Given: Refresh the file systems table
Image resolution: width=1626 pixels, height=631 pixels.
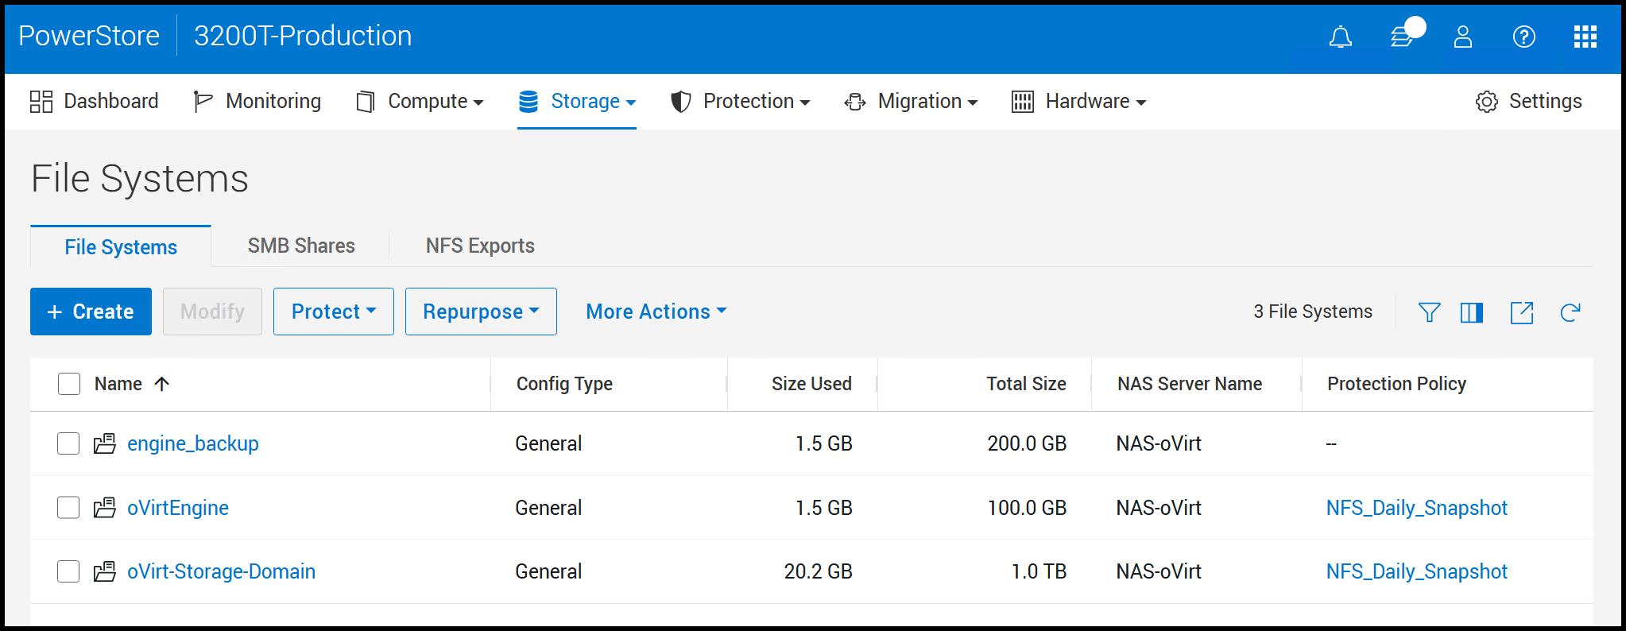Looking at the screenshot, I should pyautogui.click(x=1570, y=312).
